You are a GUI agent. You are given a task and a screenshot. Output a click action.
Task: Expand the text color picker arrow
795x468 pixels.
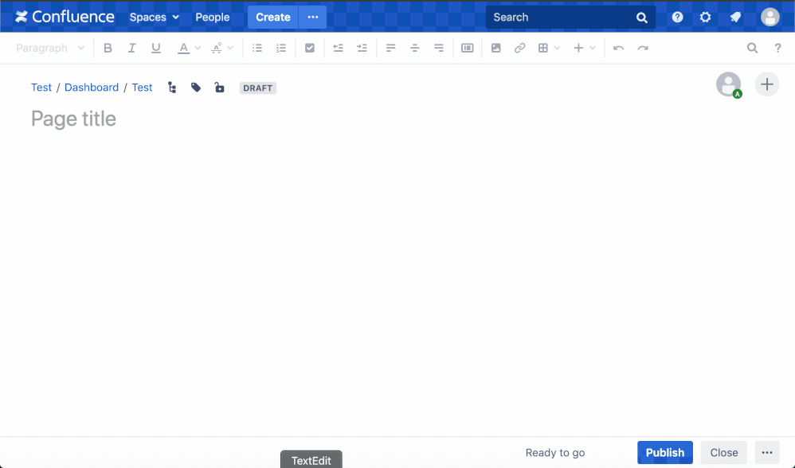pyautogui.click(x=198, y=48)
